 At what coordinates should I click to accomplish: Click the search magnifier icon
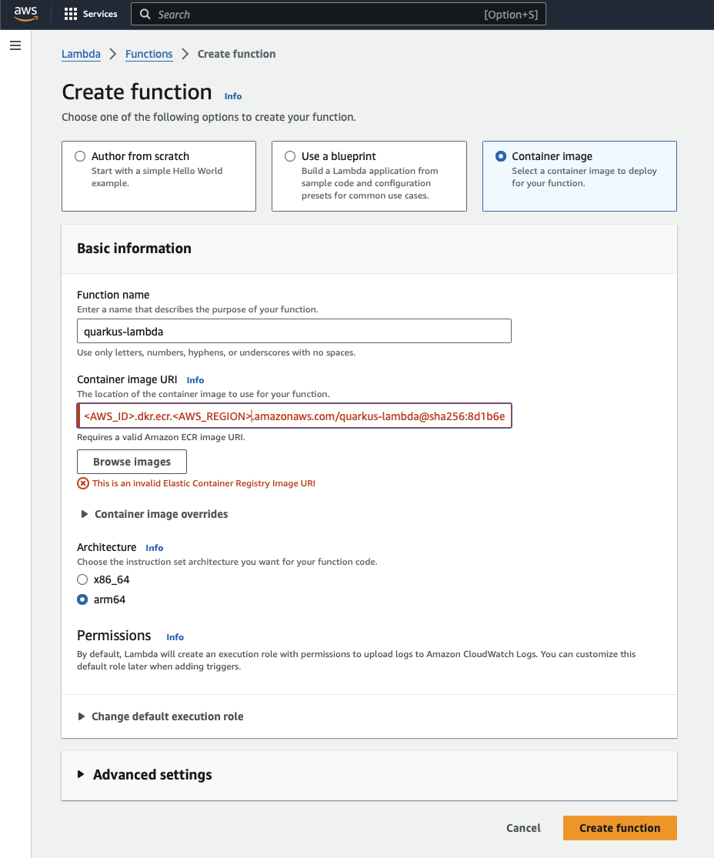(145, 14)
